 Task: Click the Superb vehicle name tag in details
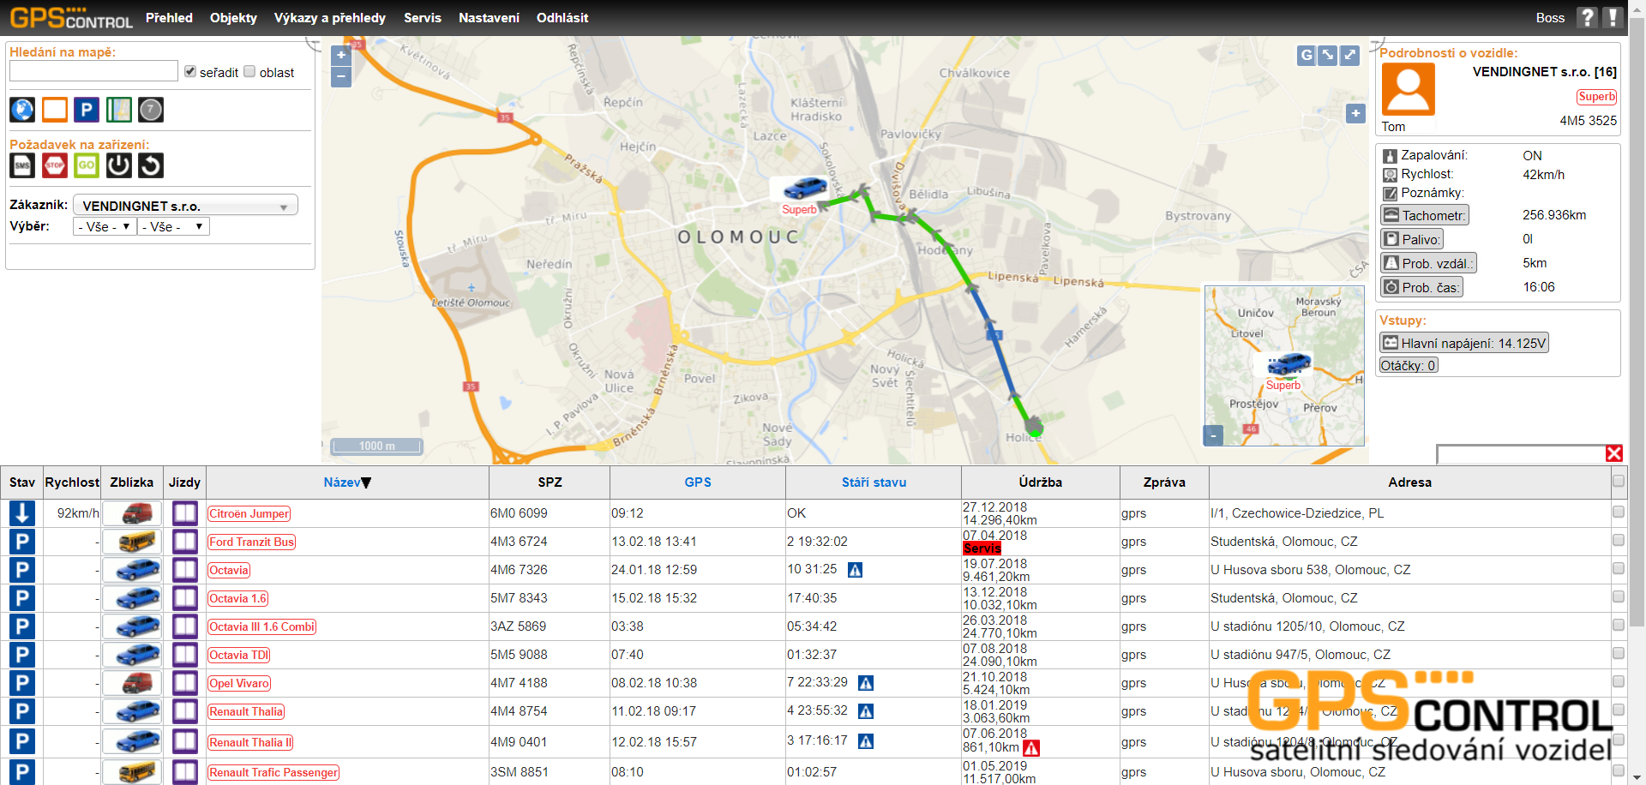[x=1596, y=97]
